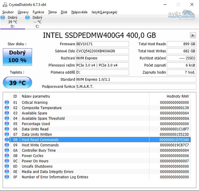Click the status circle icon for Unsafe Shutdowns
Image resolution: width=199 pixels, height=191 pixels.
(x=7, y=166)
